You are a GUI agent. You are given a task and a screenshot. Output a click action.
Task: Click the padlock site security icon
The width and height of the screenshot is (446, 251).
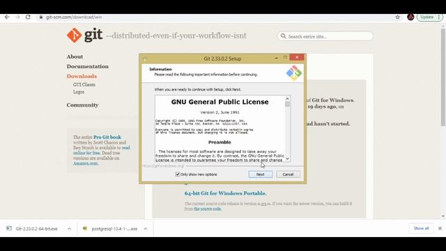click(x=41, y=17)
